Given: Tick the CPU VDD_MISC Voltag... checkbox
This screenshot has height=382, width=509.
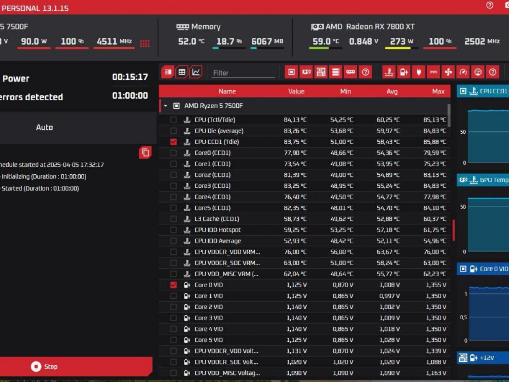Looking at the screenshot, I should point(173,373).
